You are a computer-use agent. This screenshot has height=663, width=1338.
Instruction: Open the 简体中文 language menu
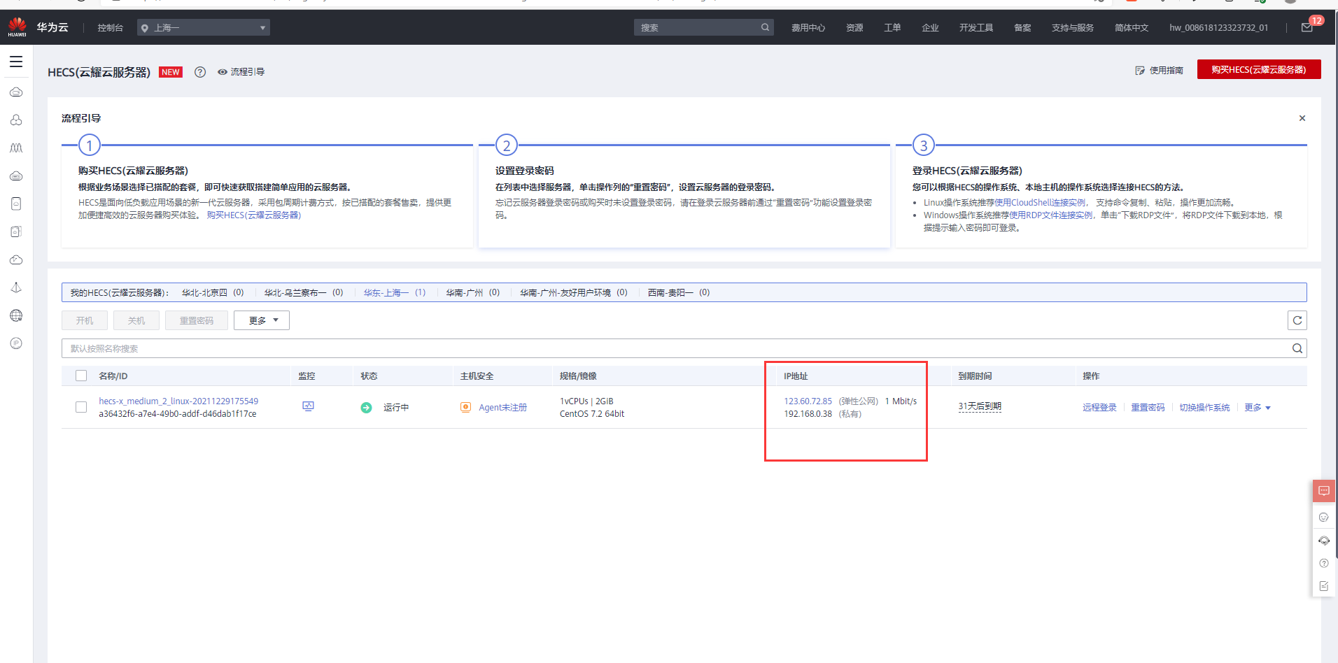click(1132, 28)
